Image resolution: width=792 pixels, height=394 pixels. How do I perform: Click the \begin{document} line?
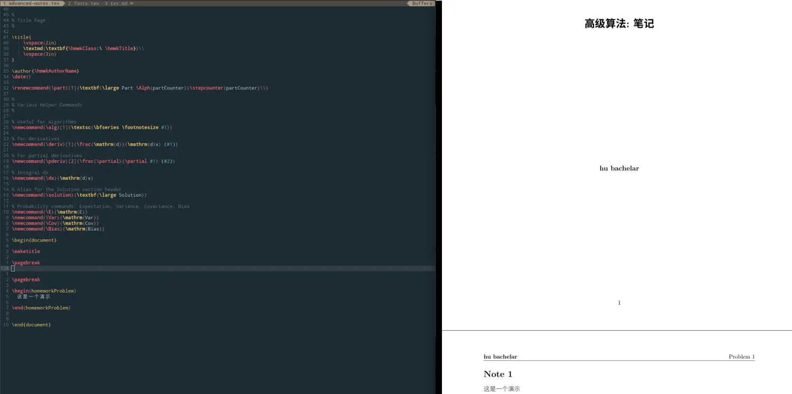pos(34,239)
